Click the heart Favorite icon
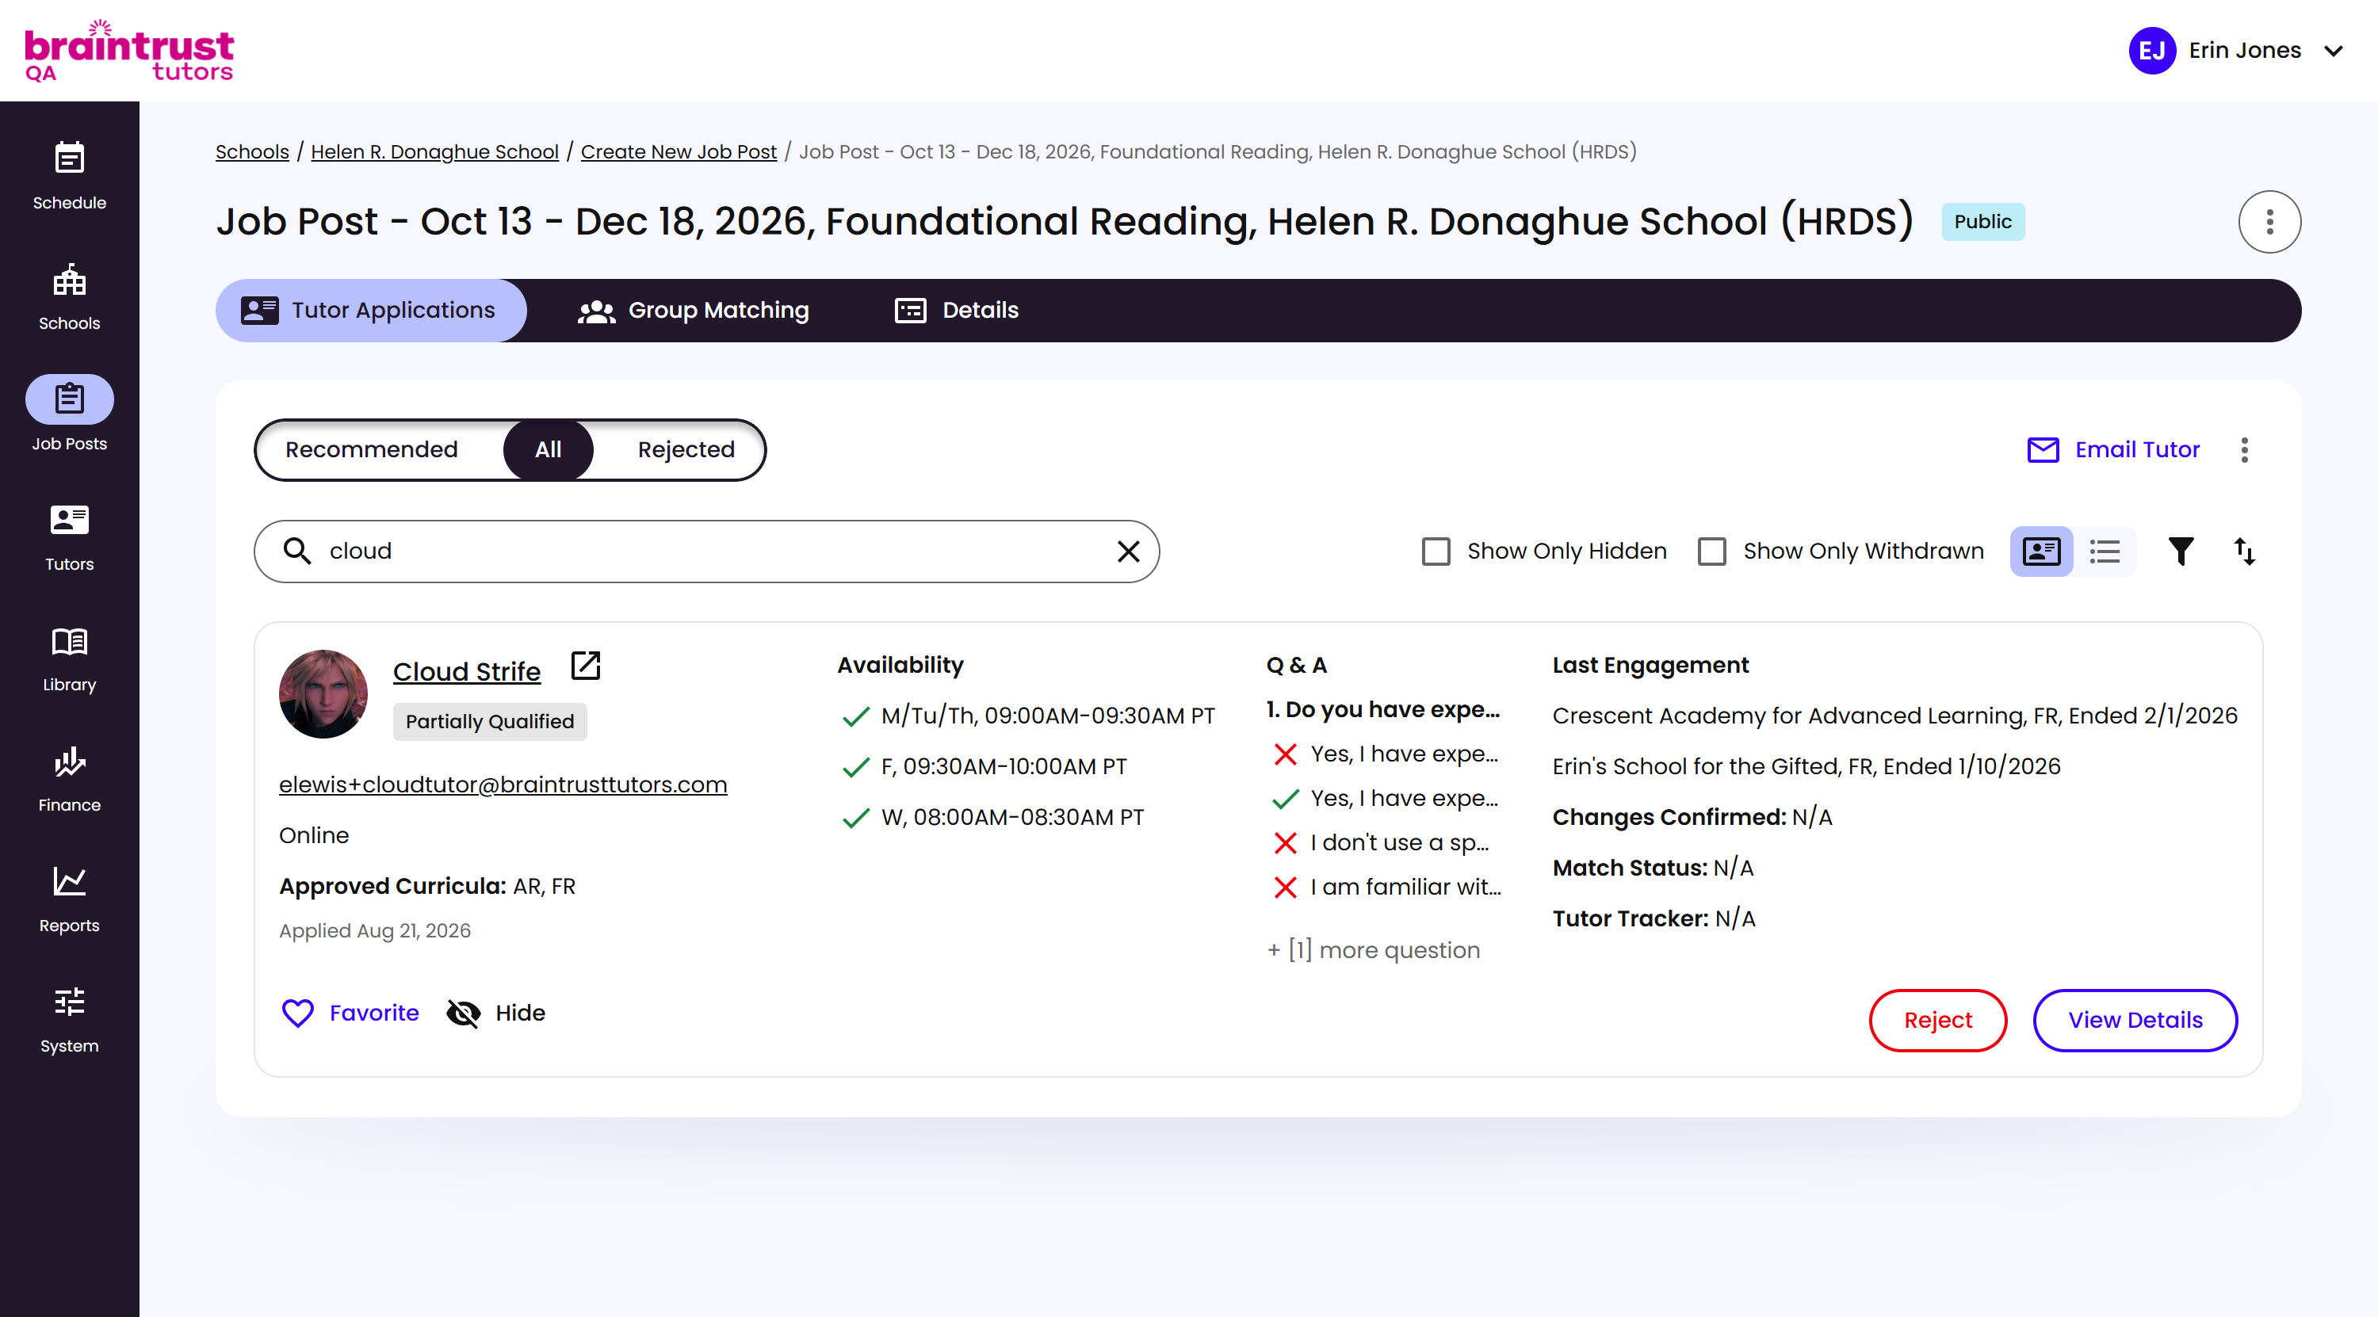Viewport: 2378px width, 1317px height. click(x=297, y=1013)
